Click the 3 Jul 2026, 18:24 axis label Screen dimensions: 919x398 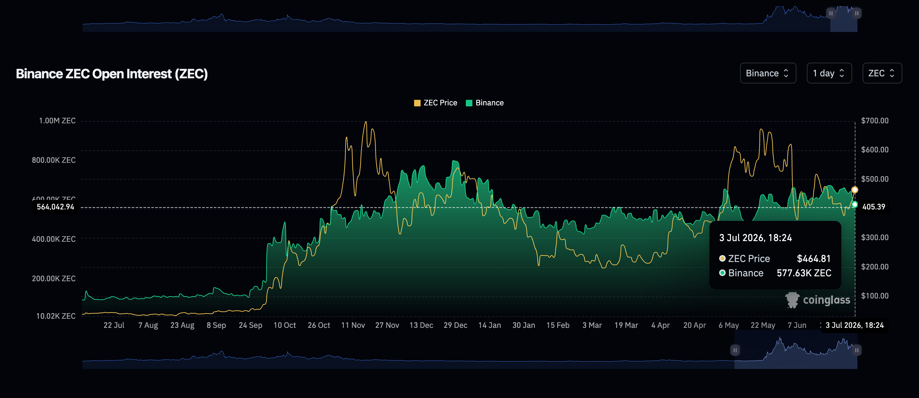[x=854, y=325]
